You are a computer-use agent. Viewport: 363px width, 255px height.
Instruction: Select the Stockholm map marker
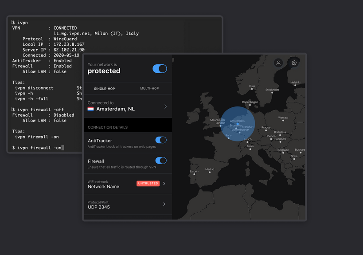pos(272,93)
